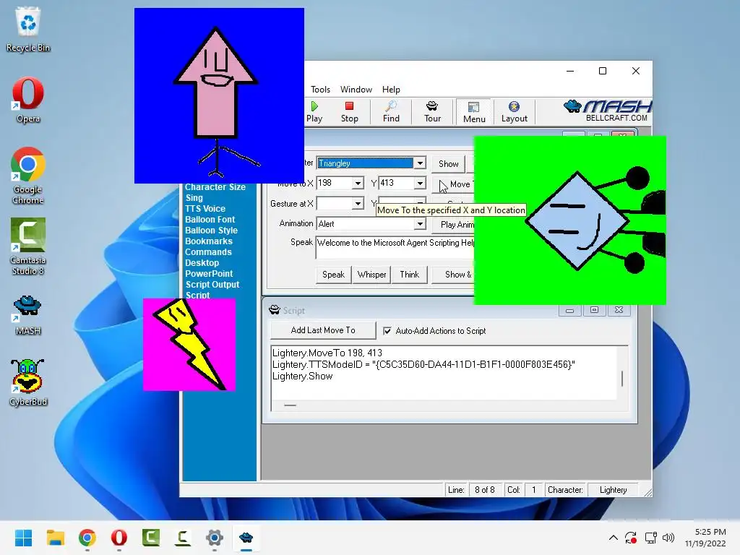Open the Tools menu
The width and height of the screenshot is (740, 555).
[x=320, y=89]
